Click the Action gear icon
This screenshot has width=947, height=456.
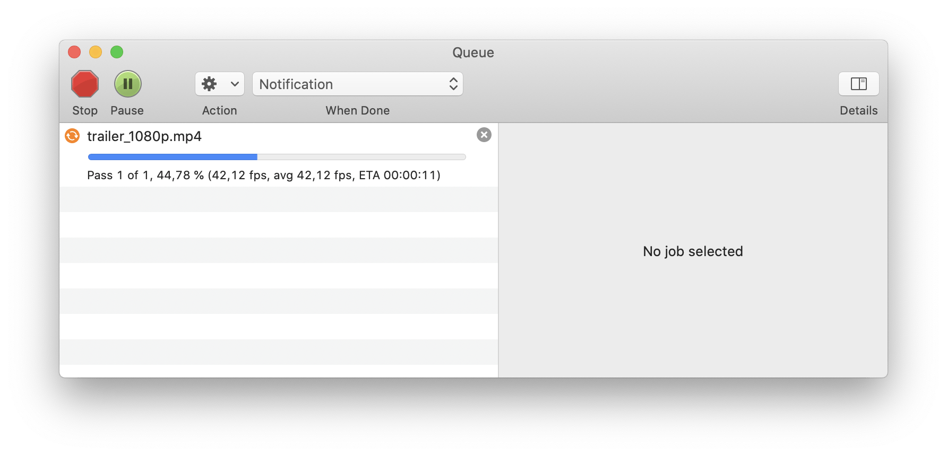[210, 84]
